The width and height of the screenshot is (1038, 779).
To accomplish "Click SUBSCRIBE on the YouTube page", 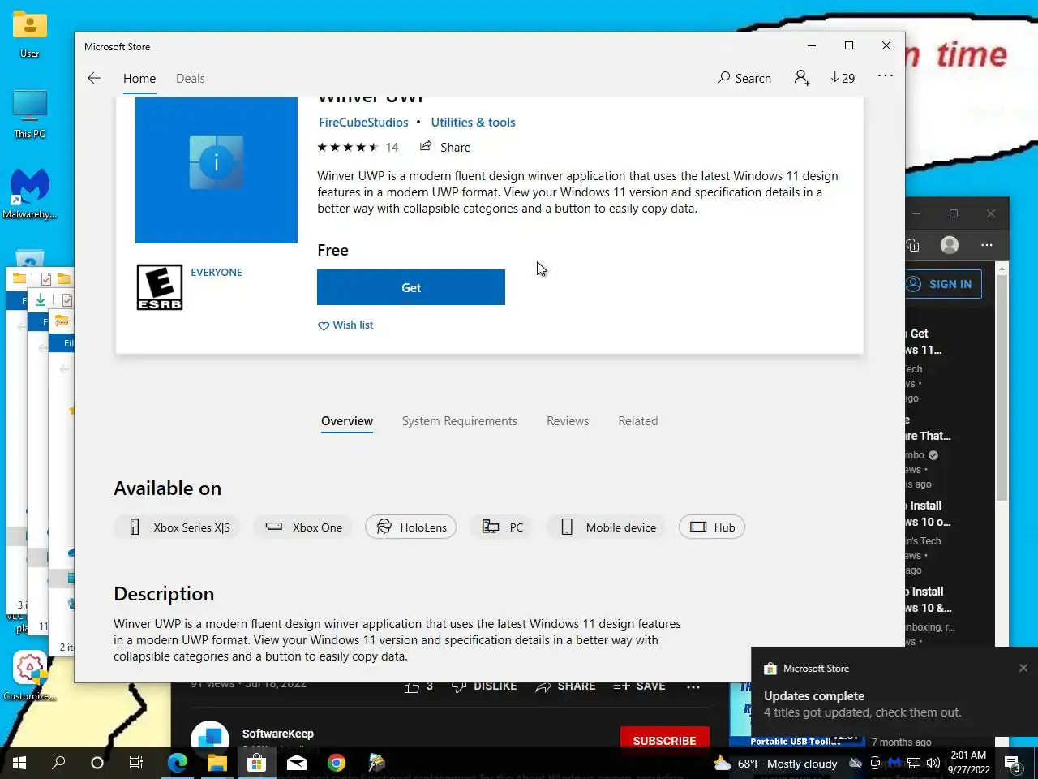I will tap(664, 740).
